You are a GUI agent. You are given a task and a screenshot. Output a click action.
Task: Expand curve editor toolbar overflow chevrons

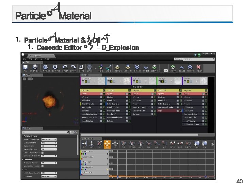point(212,144)
